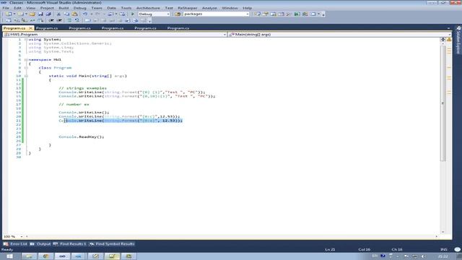Collapse the class Program block

[x=26, y=68]
